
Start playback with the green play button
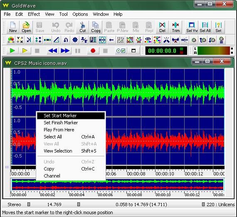(12, 51)
